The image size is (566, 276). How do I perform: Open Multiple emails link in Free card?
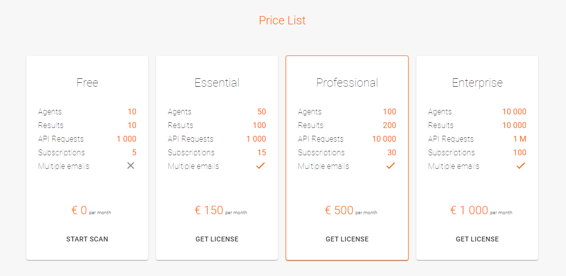pos(64,166)
